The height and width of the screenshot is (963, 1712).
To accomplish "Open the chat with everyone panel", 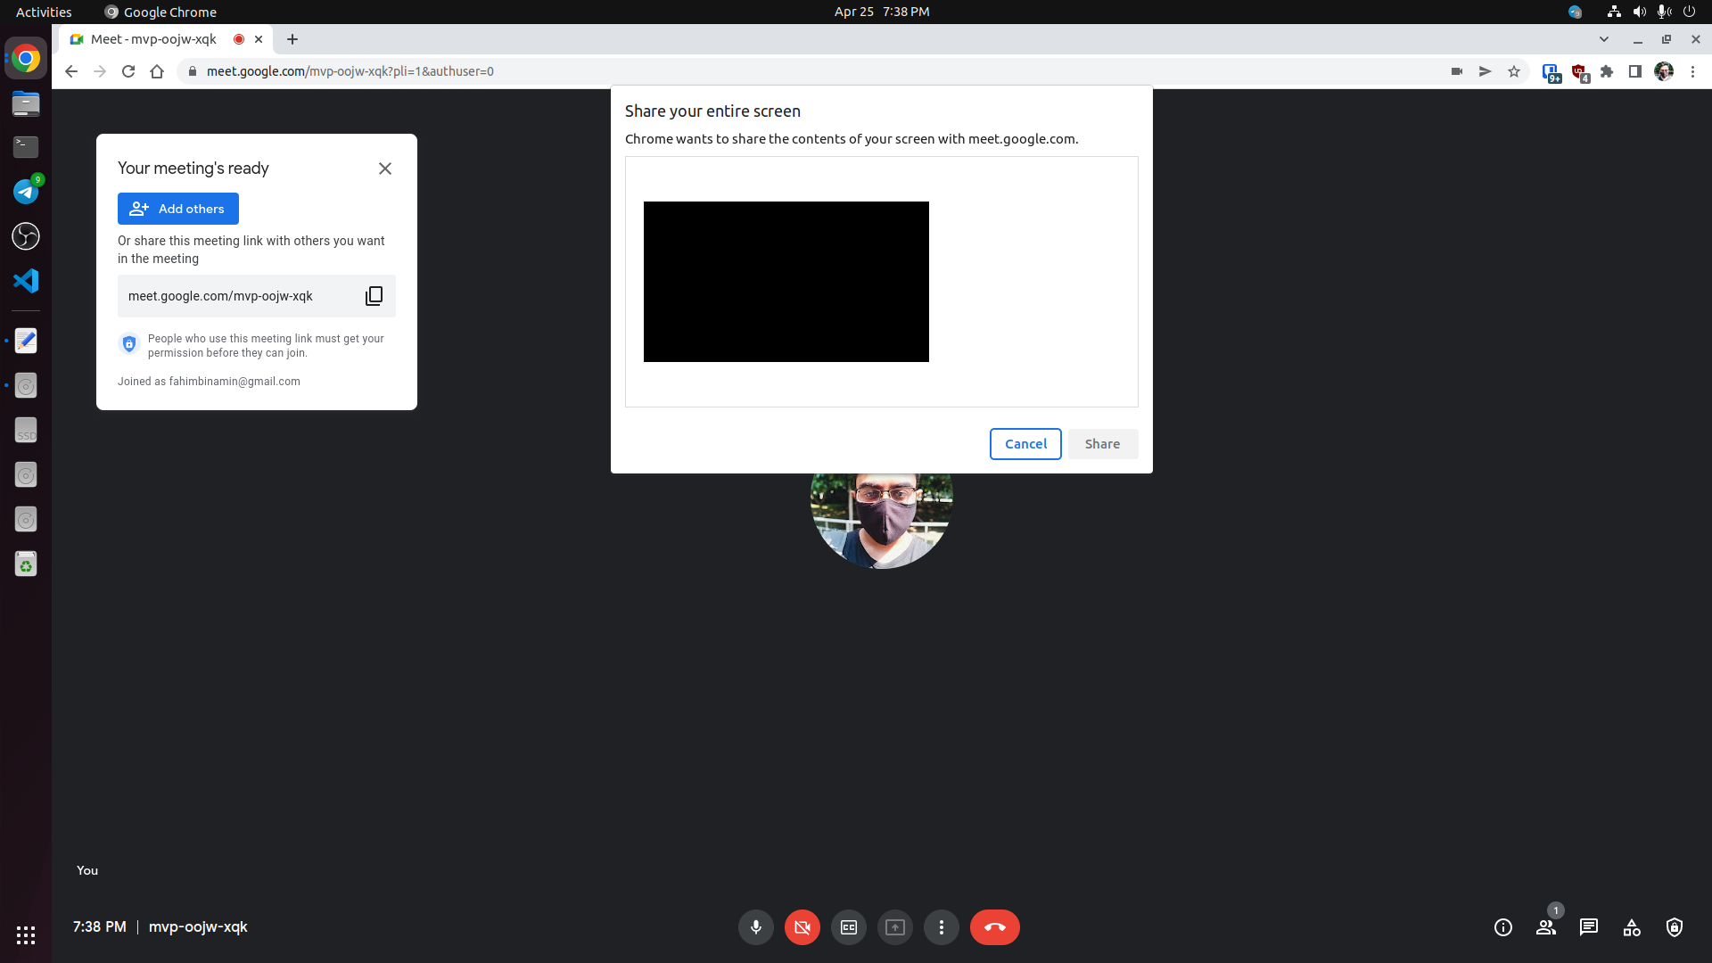I will tap(1588, 927).
